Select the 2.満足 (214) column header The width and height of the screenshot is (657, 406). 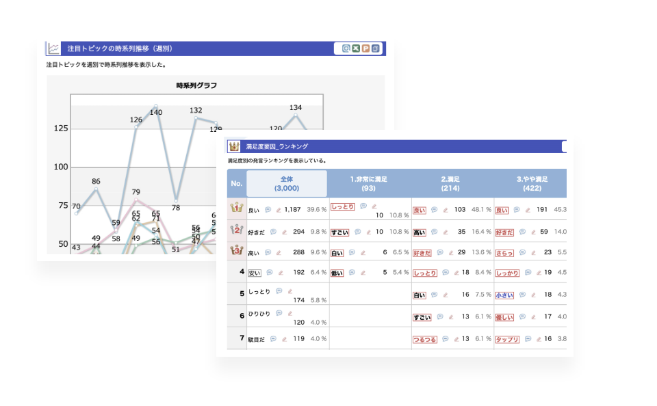[x=450, y=183]
